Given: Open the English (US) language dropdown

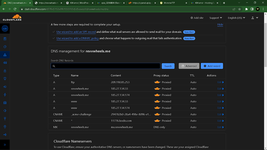Looking at the screenshot, I should click(x=236, y=18).
